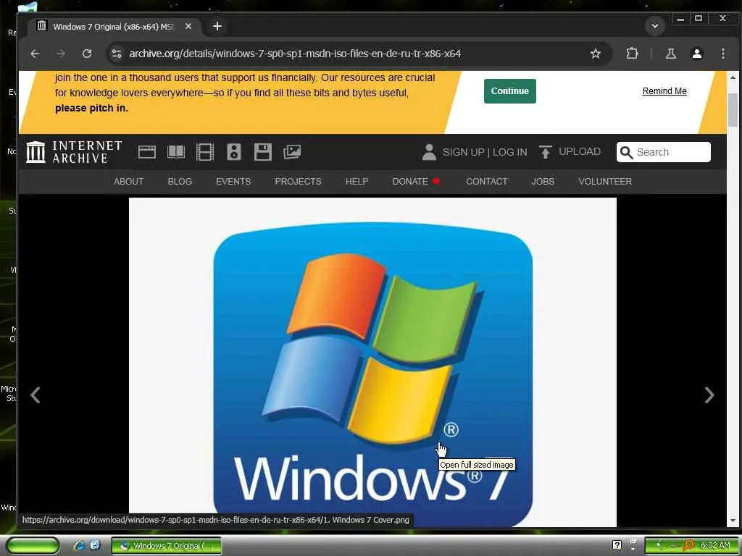The image size is (742, 556).
Task: Open the Web (Wayback) media icon
Action: (x=146, y=152)
